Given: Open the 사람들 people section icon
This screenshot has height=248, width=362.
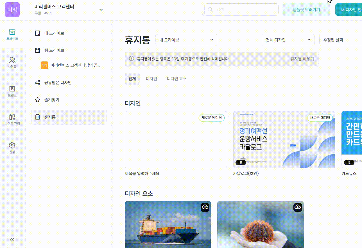Looking at the screenshot, I should tap(12, 60).
